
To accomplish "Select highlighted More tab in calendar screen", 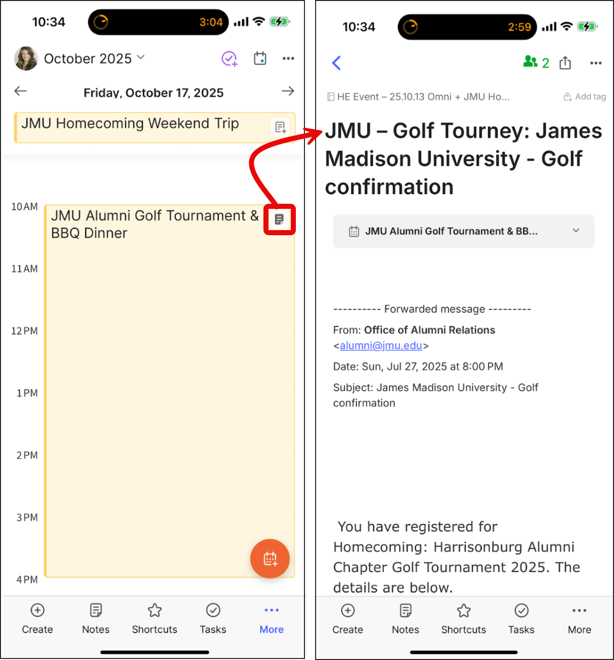I will 272,618.
